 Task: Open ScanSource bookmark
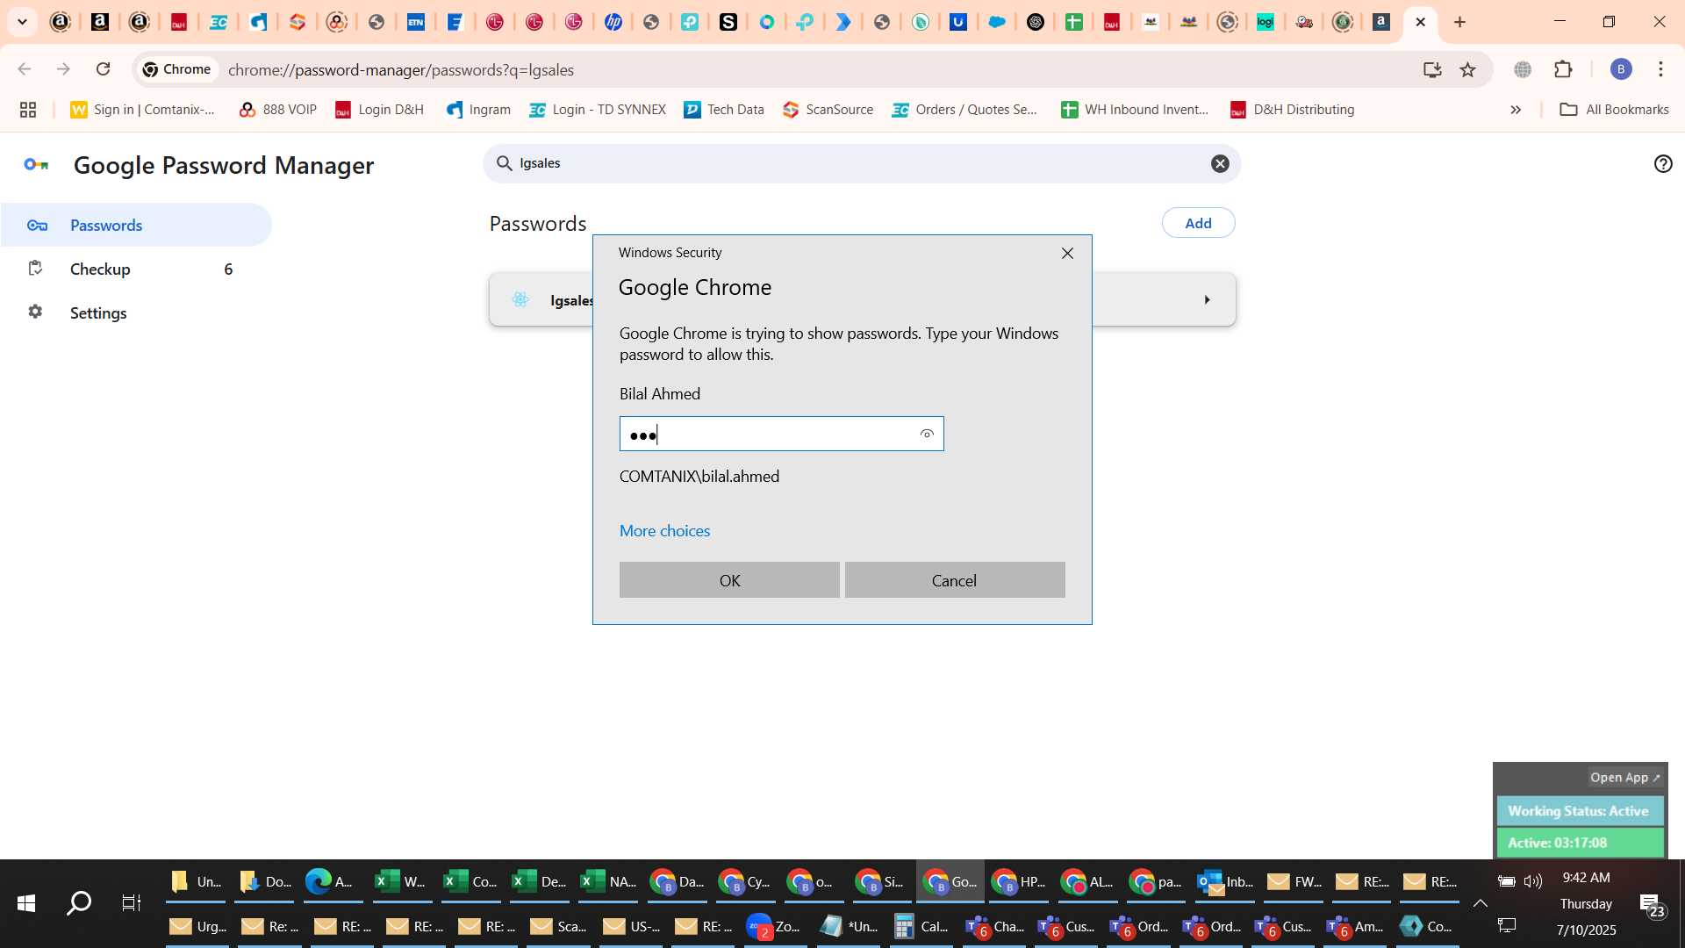(828, 110)
